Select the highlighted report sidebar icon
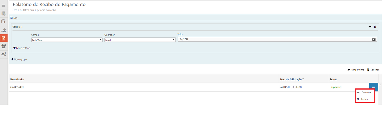Viewport: 382px width, 133px height. coord(4,38)
